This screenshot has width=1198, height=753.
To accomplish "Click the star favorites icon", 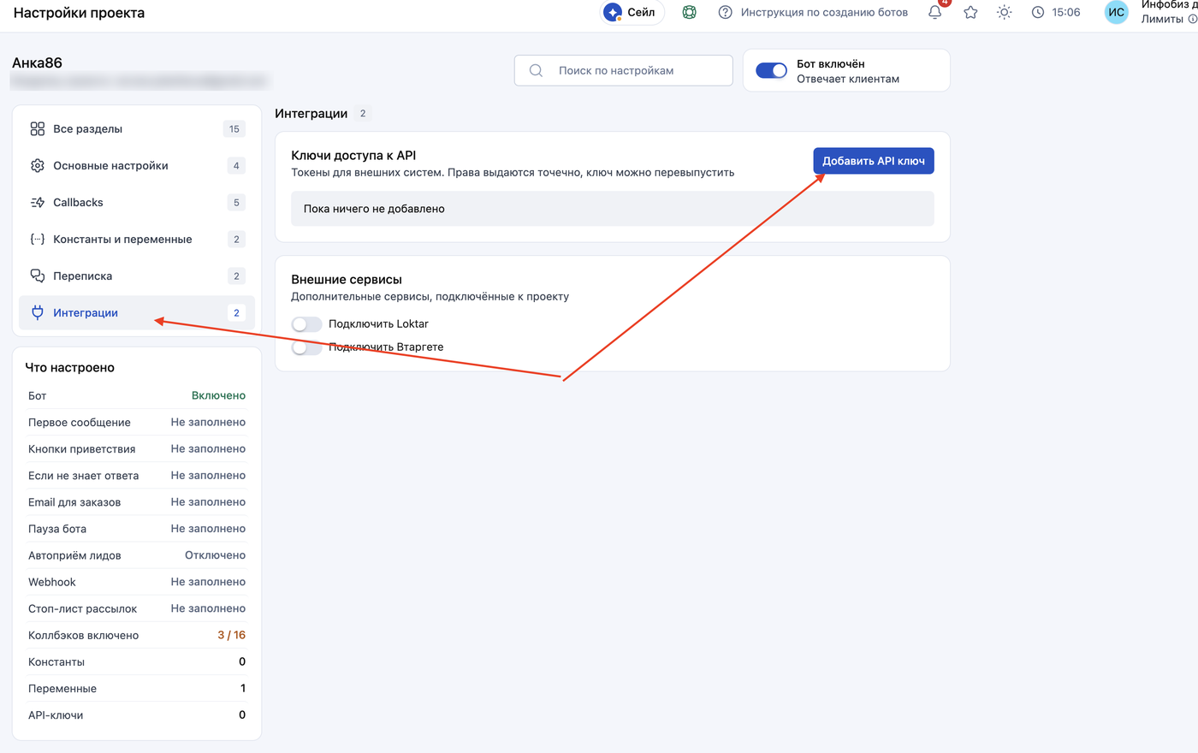I will 970,12.
